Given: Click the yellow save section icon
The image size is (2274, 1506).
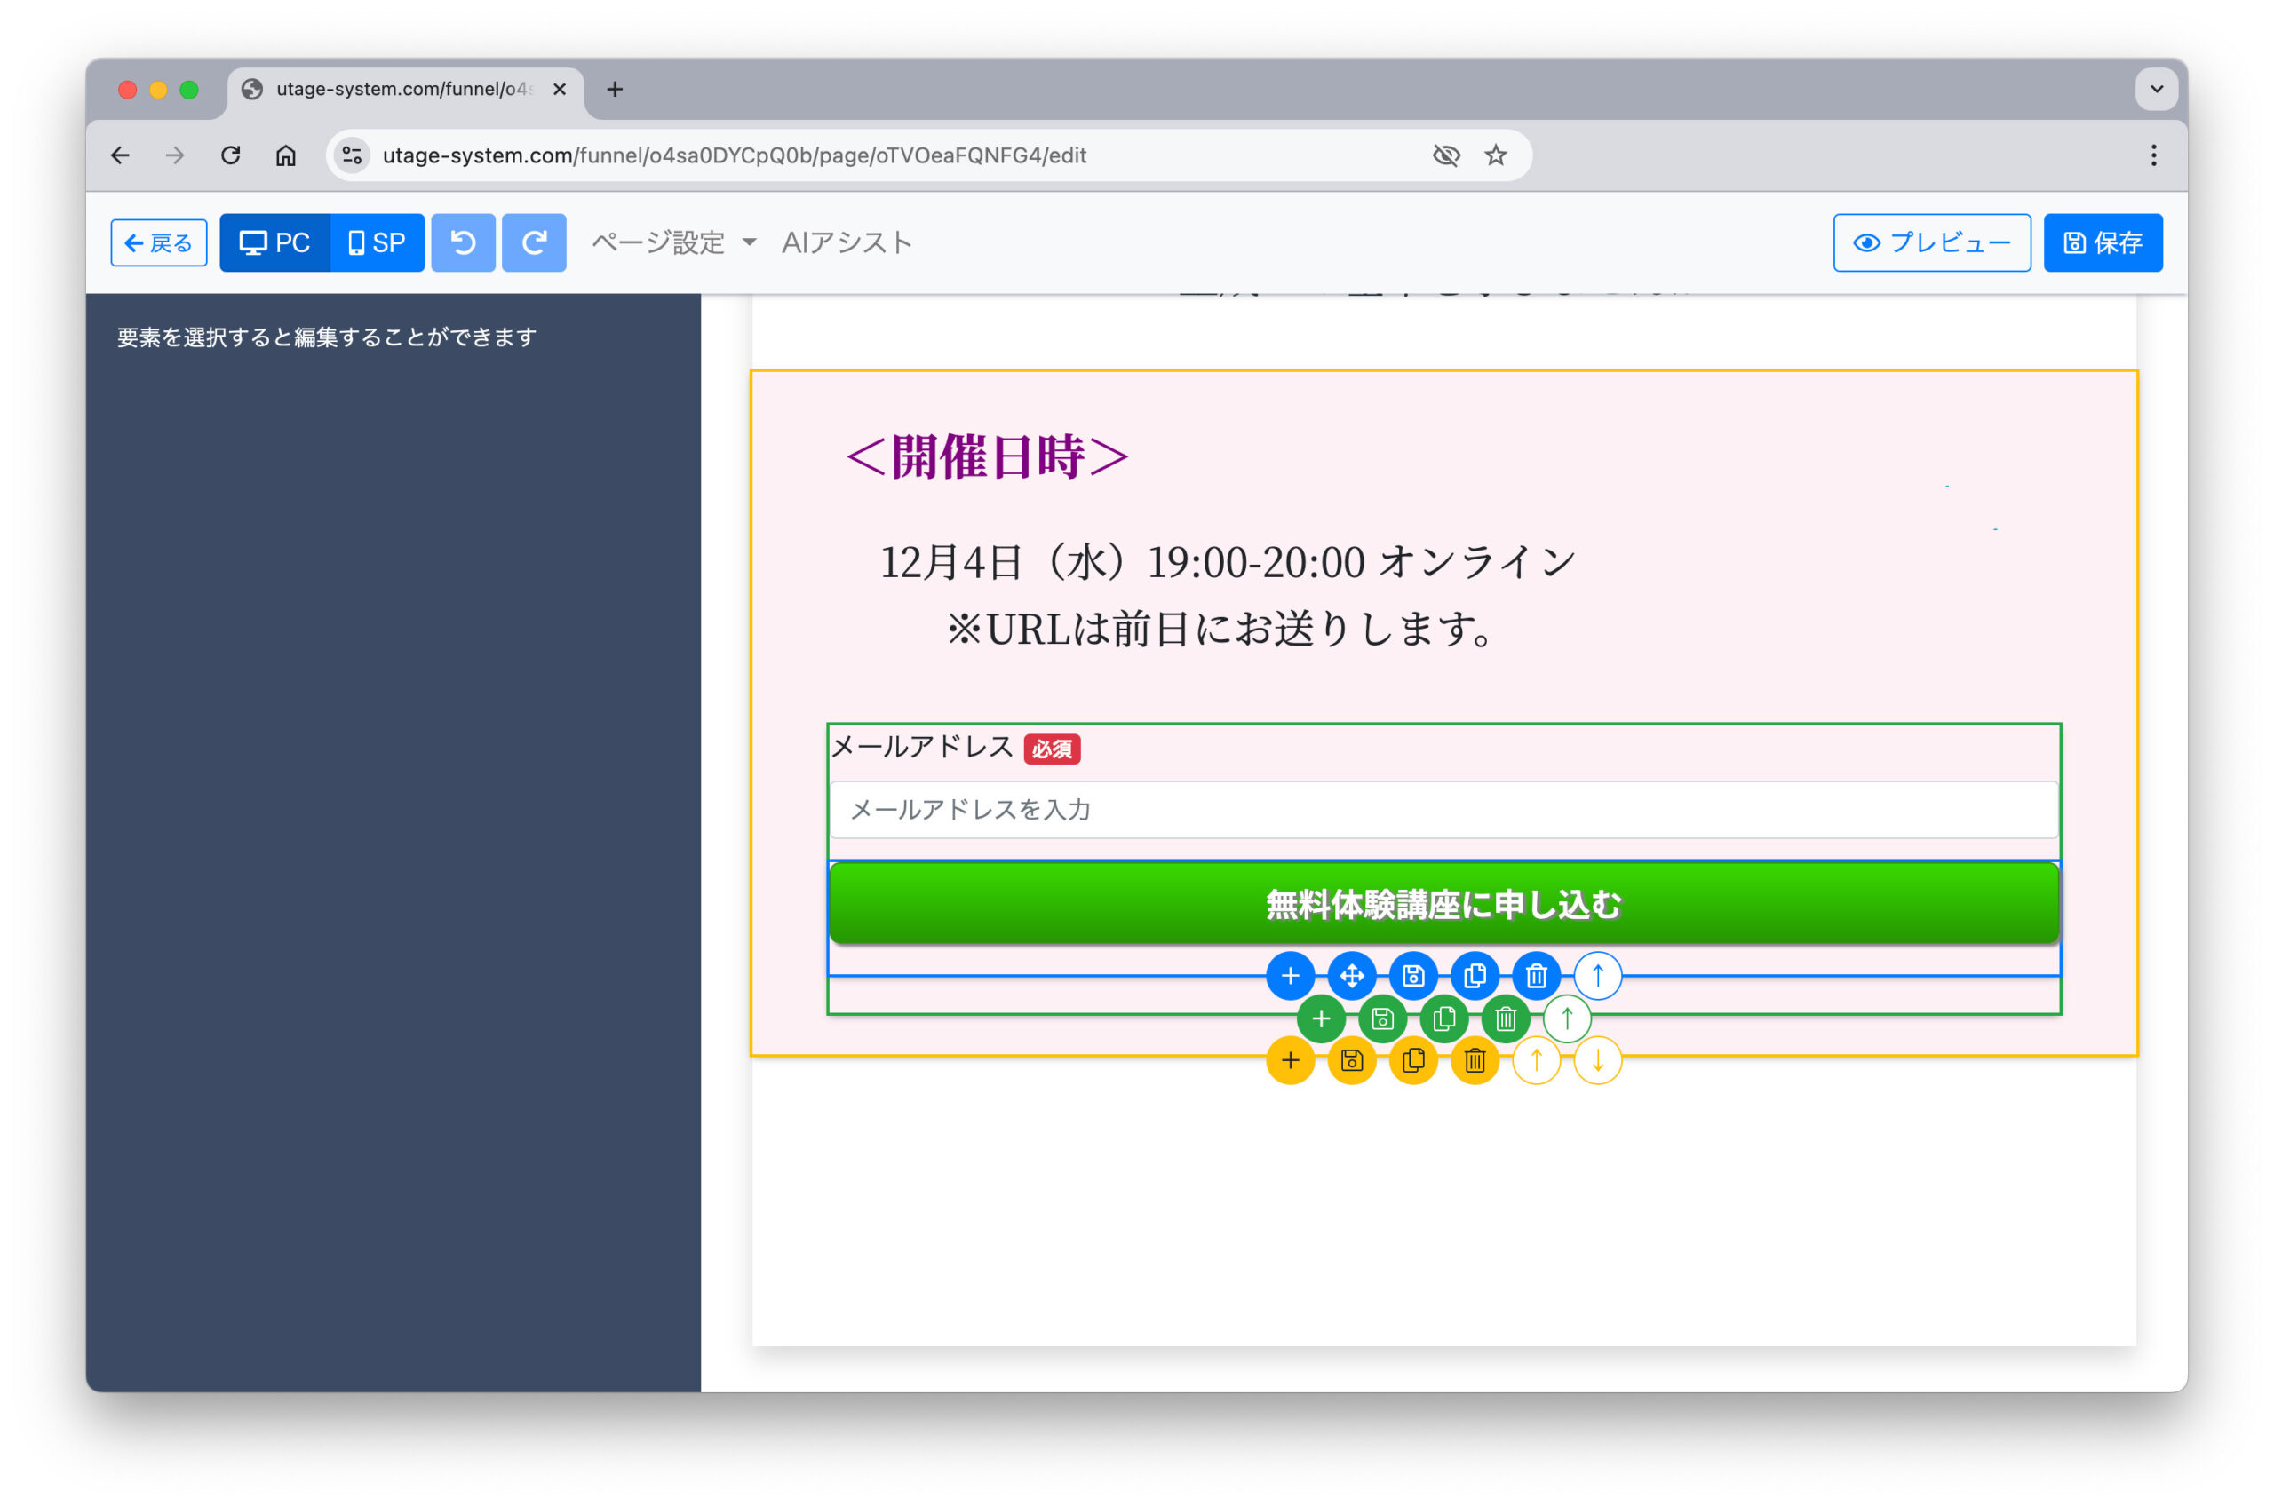Looking at the screenshot, I should 1352,1060.
